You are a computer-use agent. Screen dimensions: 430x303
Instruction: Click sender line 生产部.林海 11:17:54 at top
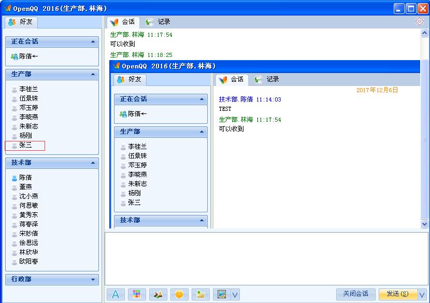coord(141,35)
